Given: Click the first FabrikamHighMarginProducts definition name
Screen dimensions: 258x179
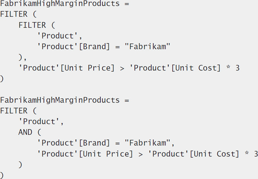Looking at the screenshot, I should pyautogui.click(x=60, y=4).
